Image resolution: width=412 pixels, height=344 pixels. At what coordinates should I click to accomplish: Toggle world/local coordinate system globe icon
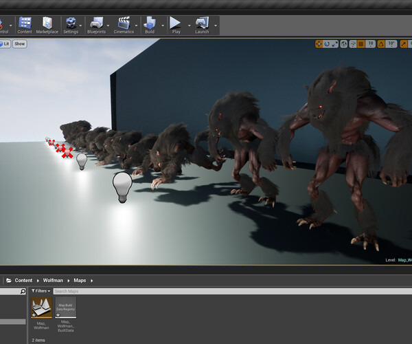click(x=344, y=44)
